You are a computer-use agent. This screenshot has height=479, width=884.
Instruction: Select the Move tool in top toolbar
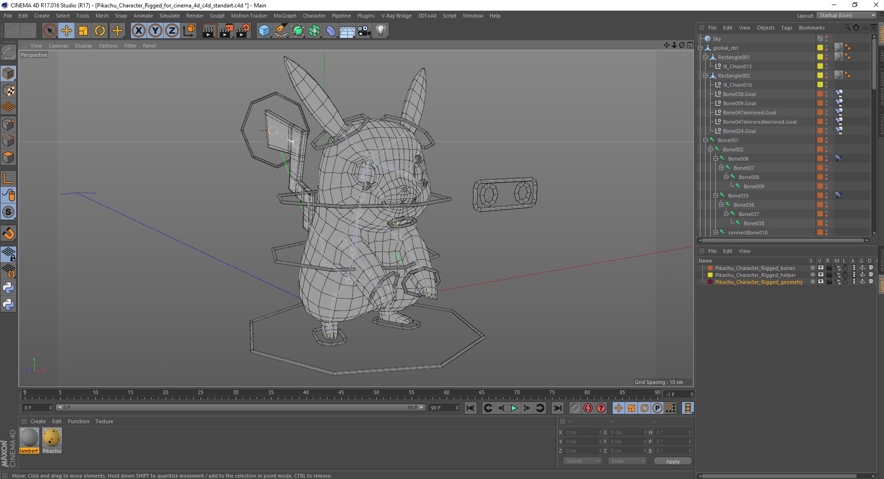(66, 31)
